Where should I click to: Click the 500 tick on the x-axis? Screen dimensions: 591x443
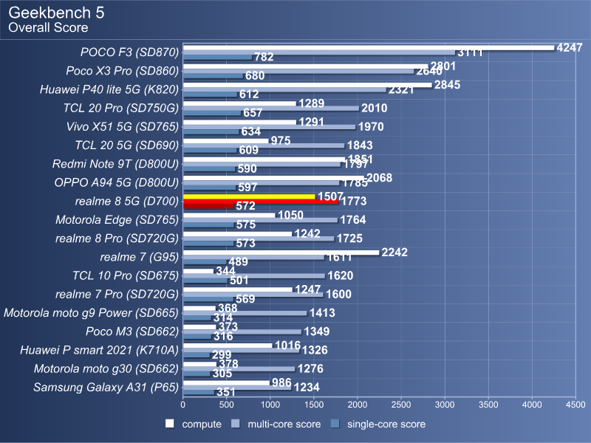(227, 405)
